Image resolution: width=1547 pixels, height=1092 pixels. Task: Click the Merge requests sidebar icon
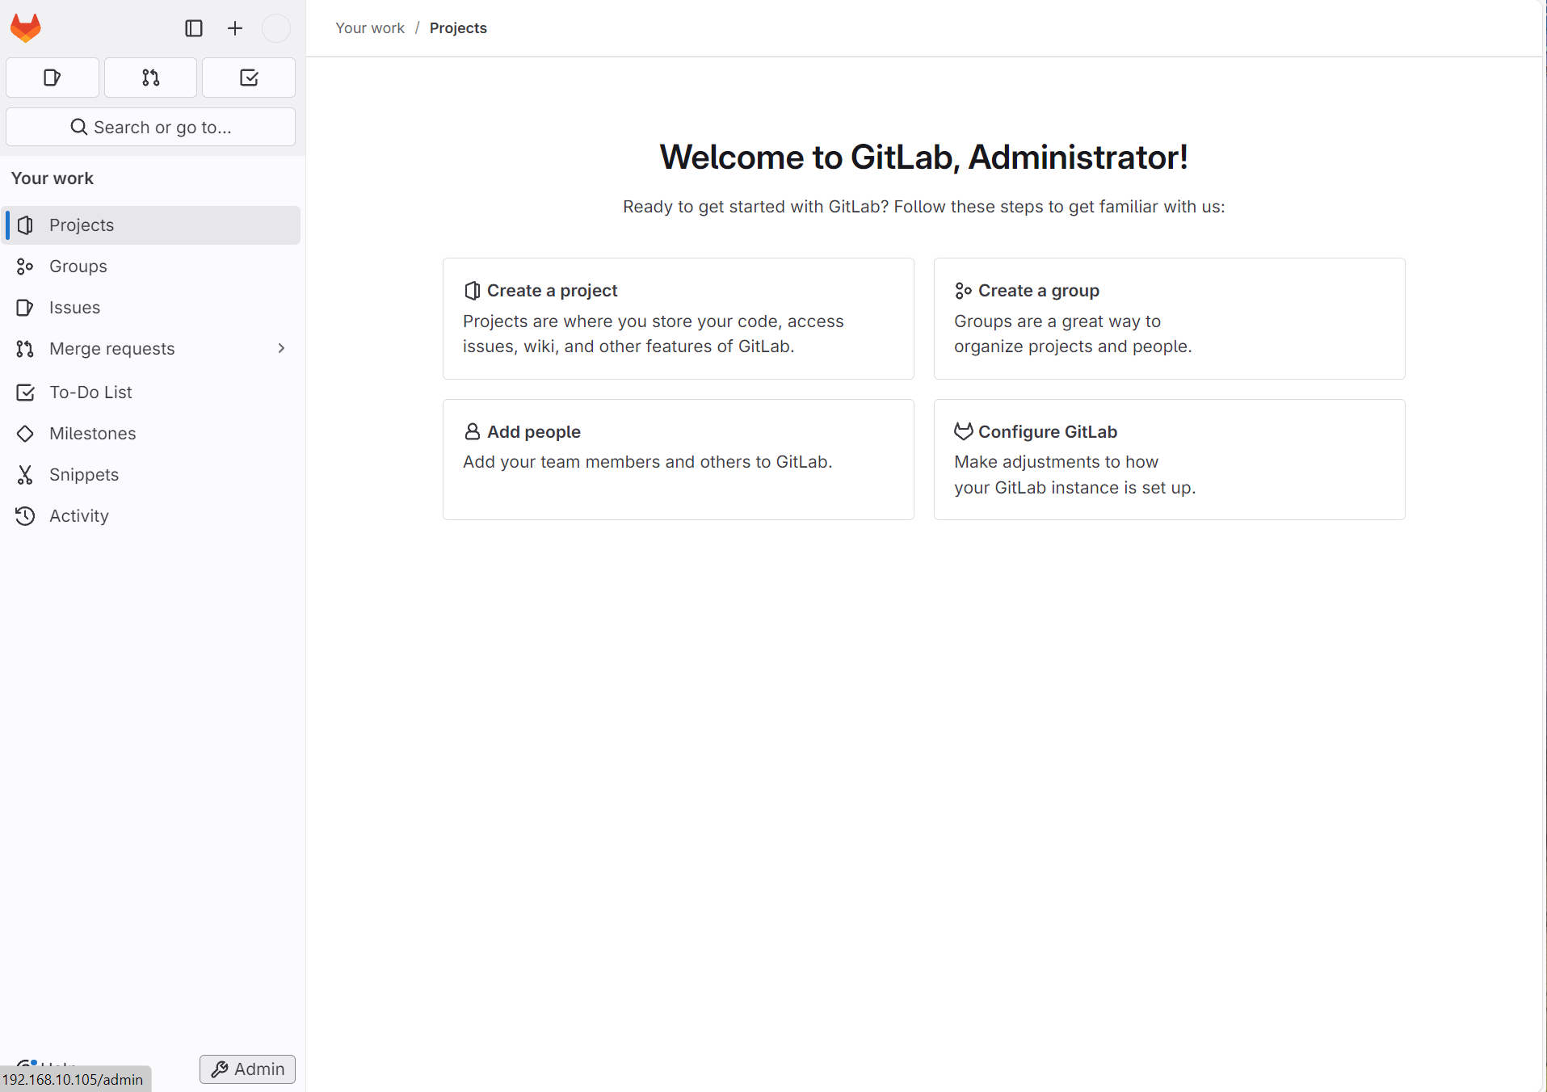[x=25, y=349]
